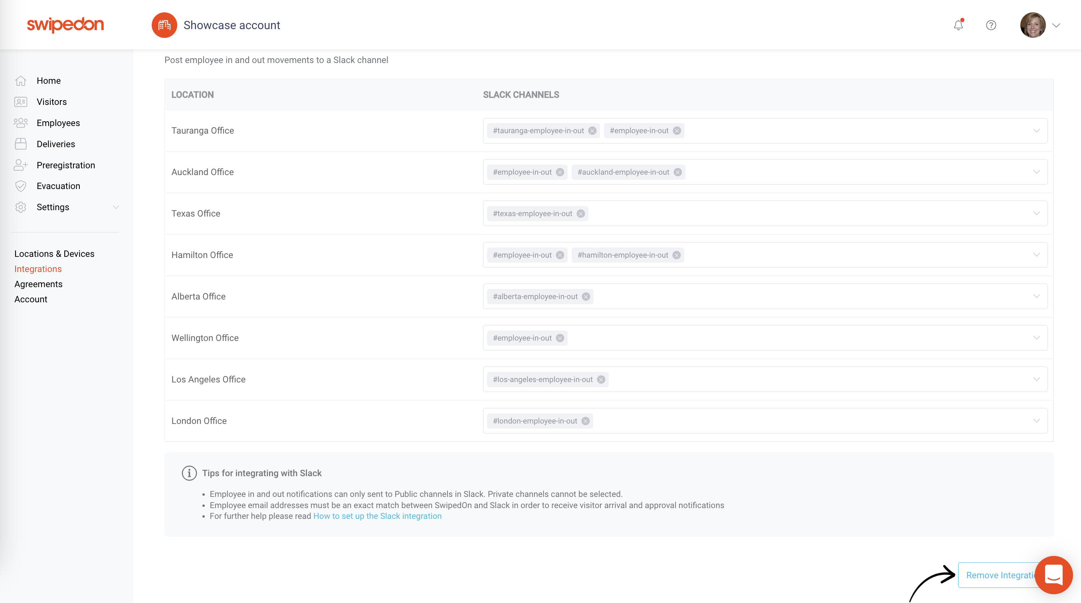Viewport: 1081px width, 603px height.
Task: Remove #texas-employee-in-out channel tag
Action: 580,214
